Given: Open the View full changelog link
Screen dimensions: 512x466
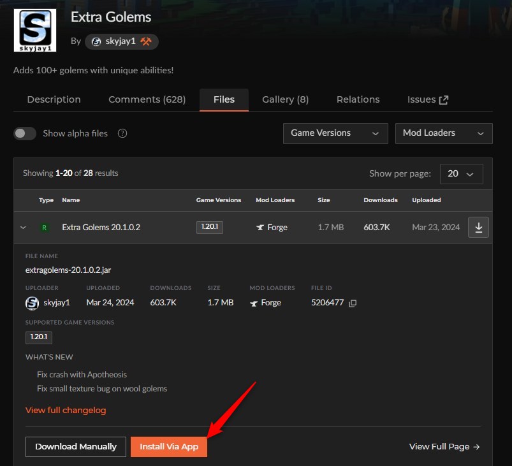Looking at the screenshot, I should click(x=66, y=410).
